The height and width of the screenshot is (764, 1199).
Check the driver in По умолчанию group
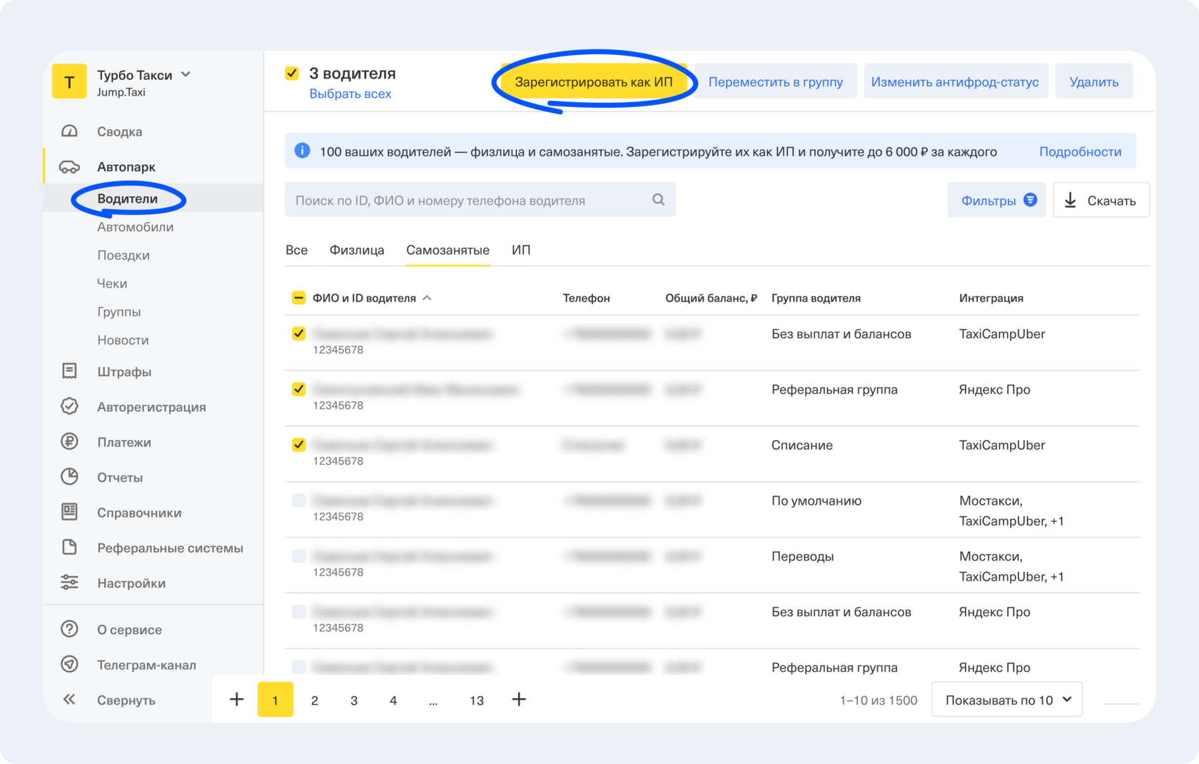(299, 501)
